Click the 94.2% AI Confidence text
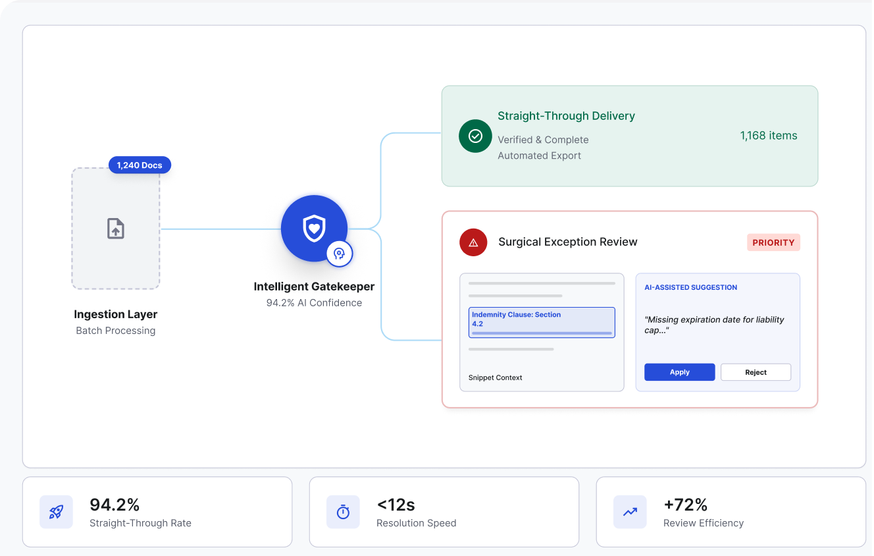Image resolution: width=874 pixels, height=556 pixels. pos(314,303)
